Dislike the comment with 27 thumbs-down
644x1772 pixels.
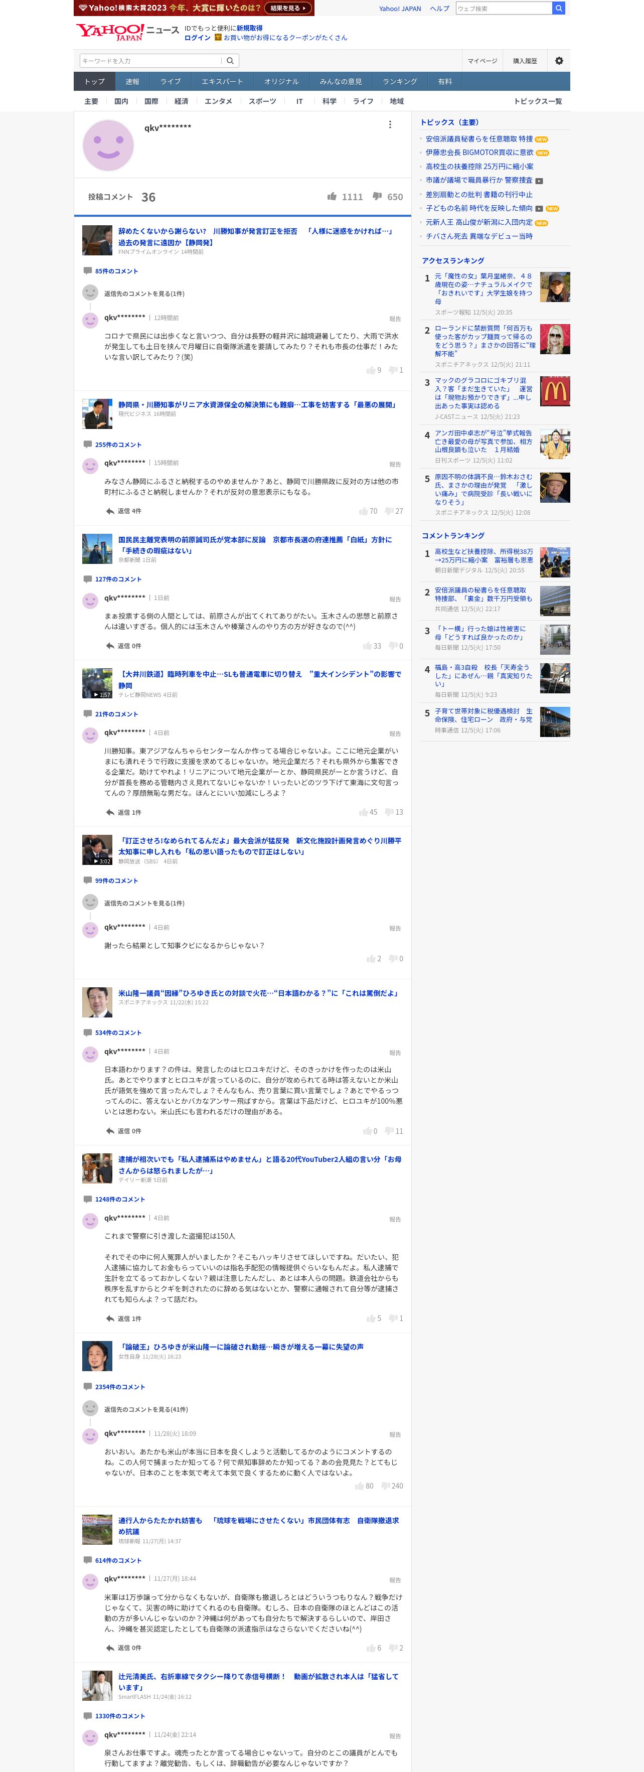point(389,511)
